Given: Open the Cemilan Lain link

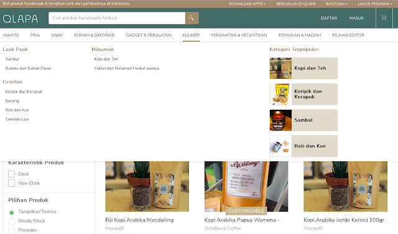Looking at the screenshot, I should tap(17, 119).
